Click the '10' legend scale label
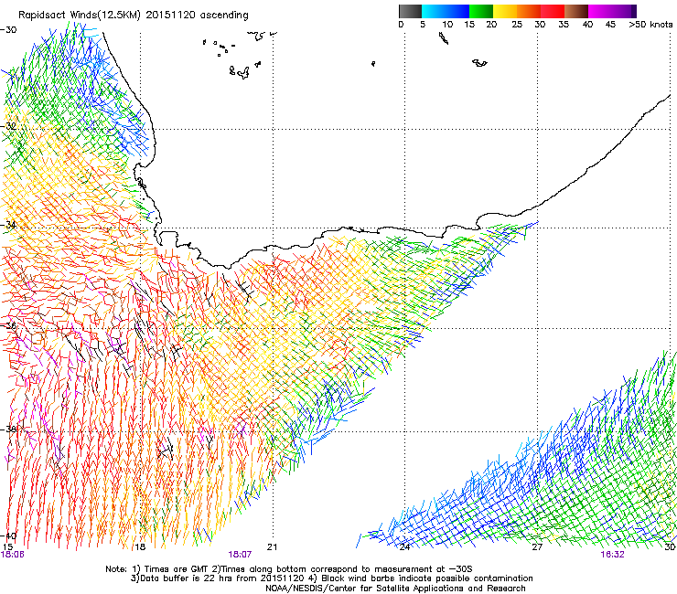 [x=447, y=25]
